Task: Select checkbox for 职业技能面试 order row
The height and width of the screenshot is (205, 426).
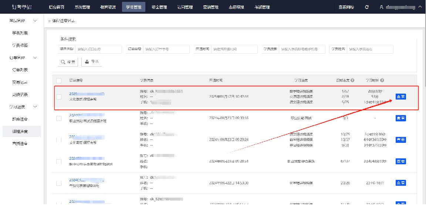Action: pyautogui.click(x=59, y=118)
